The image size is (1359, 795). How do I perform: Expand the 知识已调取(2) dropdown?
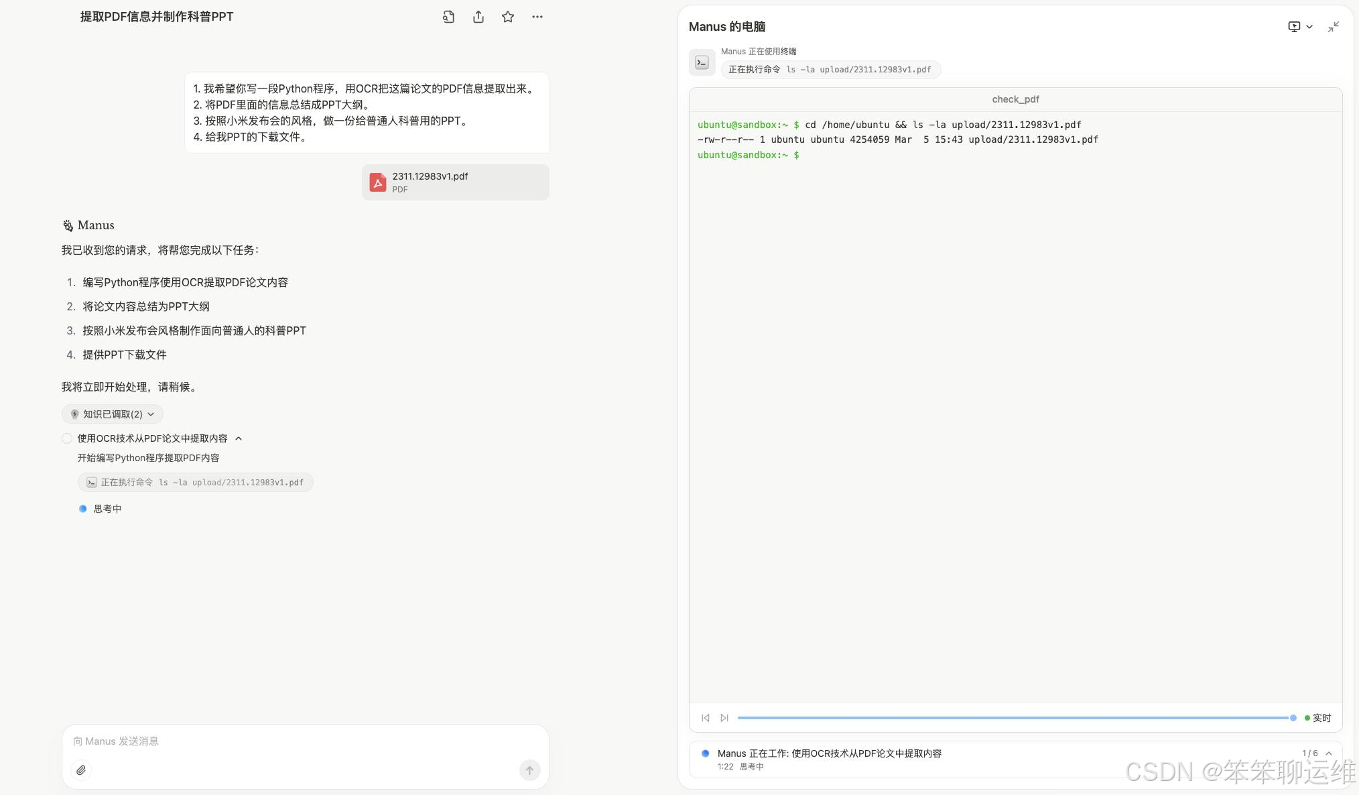[x=113, y=414]
